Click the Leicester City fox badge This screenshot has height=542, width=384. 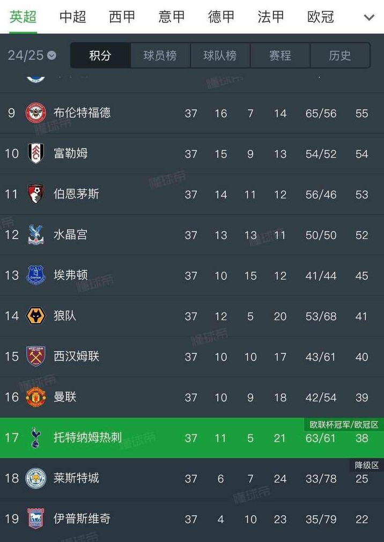click(35, 478)
